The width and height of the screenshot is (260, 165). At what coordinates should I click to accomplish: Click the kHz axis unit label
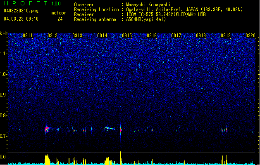[4, 33]
